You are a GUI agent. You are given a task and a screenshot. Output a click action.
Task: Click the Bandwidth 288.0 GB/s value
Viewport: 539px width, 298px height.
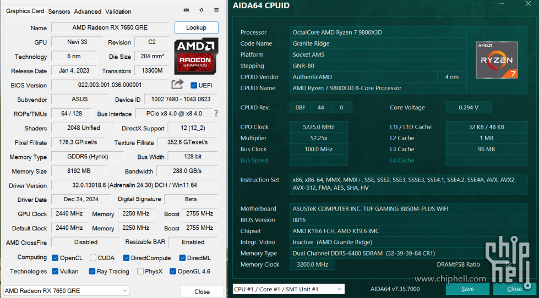tap(187, 170)
